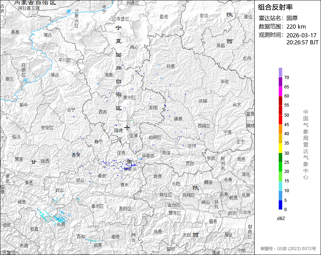Select the 10-15 dBZ cyan legend swatch

281,186
